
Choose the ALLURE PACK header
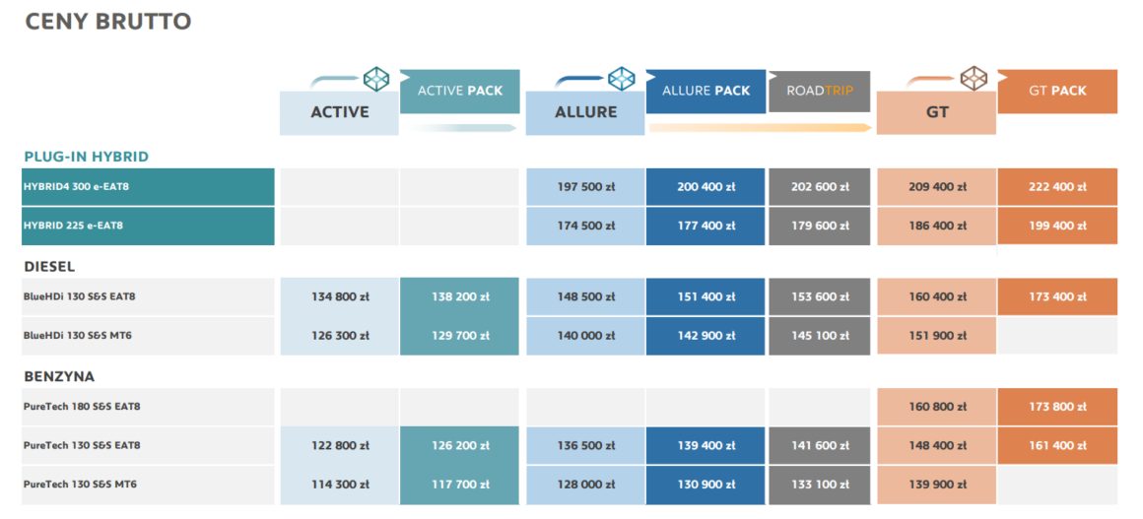tap(706, 91)
